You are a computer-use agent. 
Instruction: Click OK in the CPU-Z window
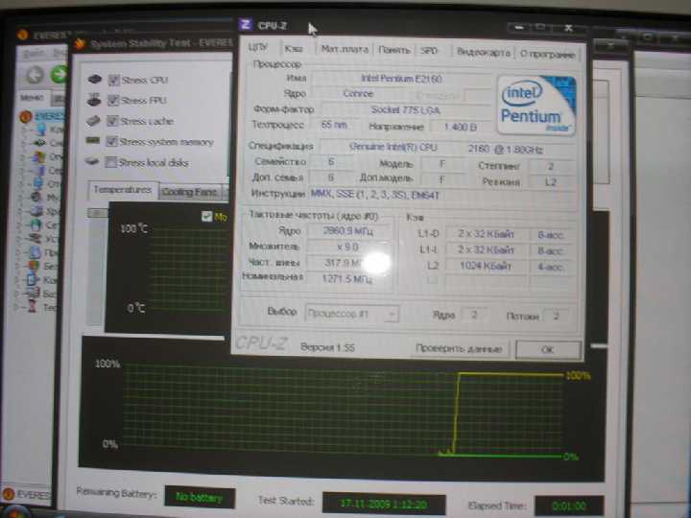coord(548,350)
